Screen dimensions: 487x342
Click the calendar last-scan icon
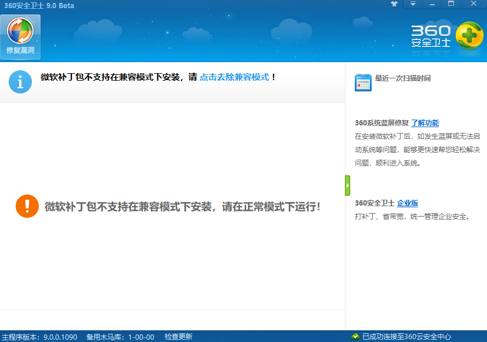[363, 82]
